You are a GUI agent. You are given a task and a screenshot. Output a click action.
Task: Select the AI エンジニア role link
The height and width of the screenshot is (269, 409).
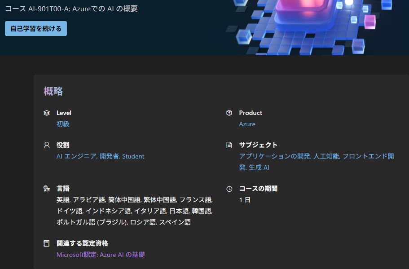76,156
